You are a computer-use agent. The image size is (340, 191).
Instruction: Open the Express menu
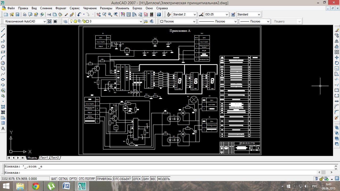pyautogui.click(x=137, y=8)
